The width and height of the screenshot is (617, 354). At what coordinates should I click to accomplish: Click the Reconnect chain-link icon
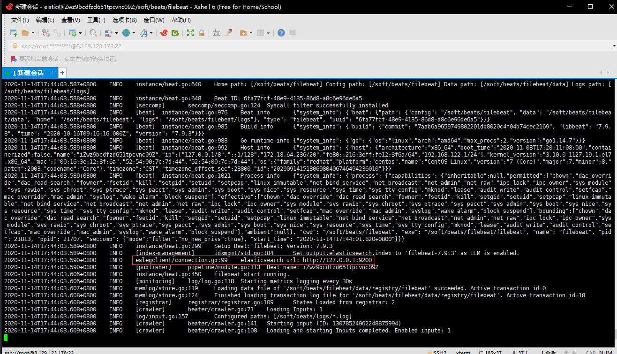(x=57, y=33)
